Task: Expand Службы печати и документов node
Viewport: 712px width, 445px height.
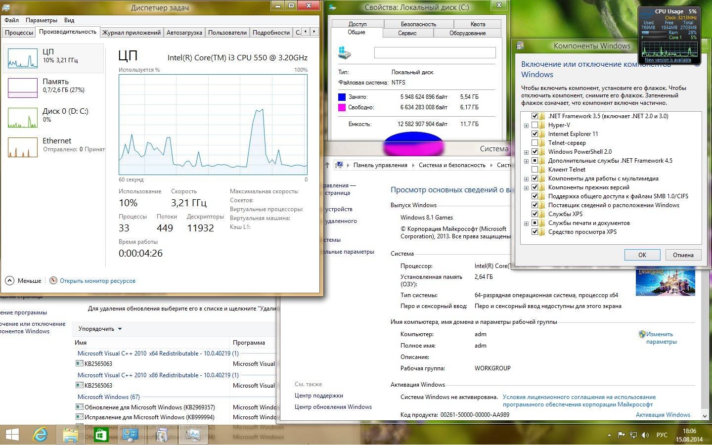Action: tap(527, 223)
